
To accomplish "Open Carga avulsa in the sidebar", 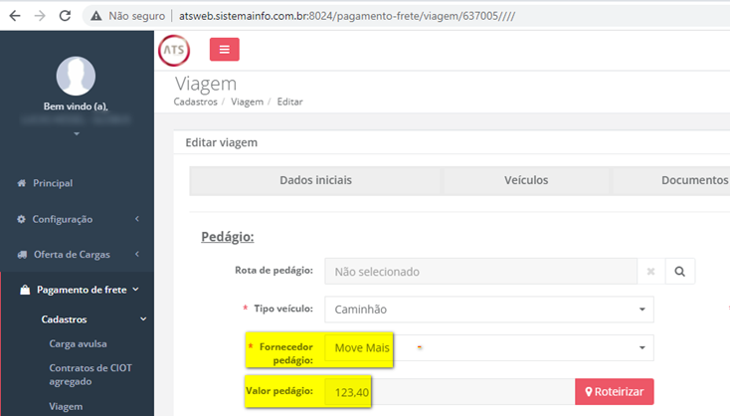I will pos(79,343).
